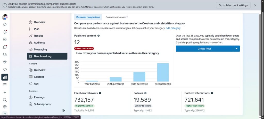This screenshot has height=119, width=264.
Task: Expand the Create Post dropdown arrow
Action: point(236,49)
